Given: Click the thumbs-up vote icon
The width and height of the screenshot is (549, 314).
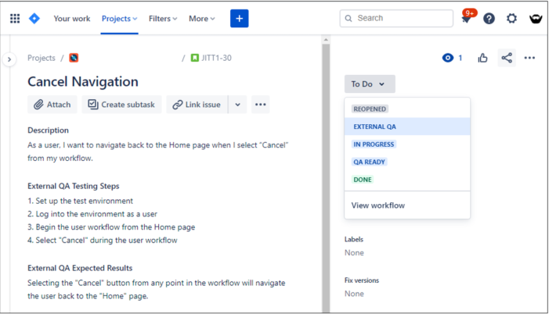Looking at the screenshot, I should [x=482, y=58].
